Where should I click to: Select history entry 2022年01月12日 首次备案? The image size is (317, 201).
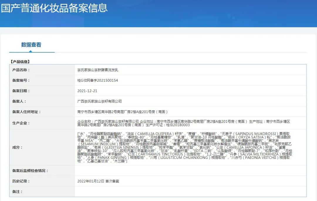point(98,181)
